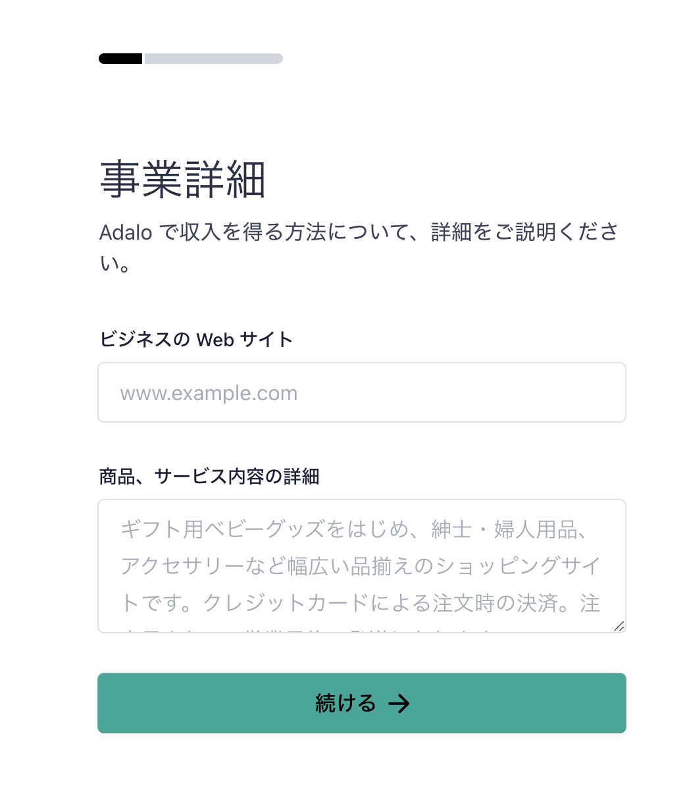Click the gray remaining progress segment
The image size is (687, 811).
click(214, 59)
